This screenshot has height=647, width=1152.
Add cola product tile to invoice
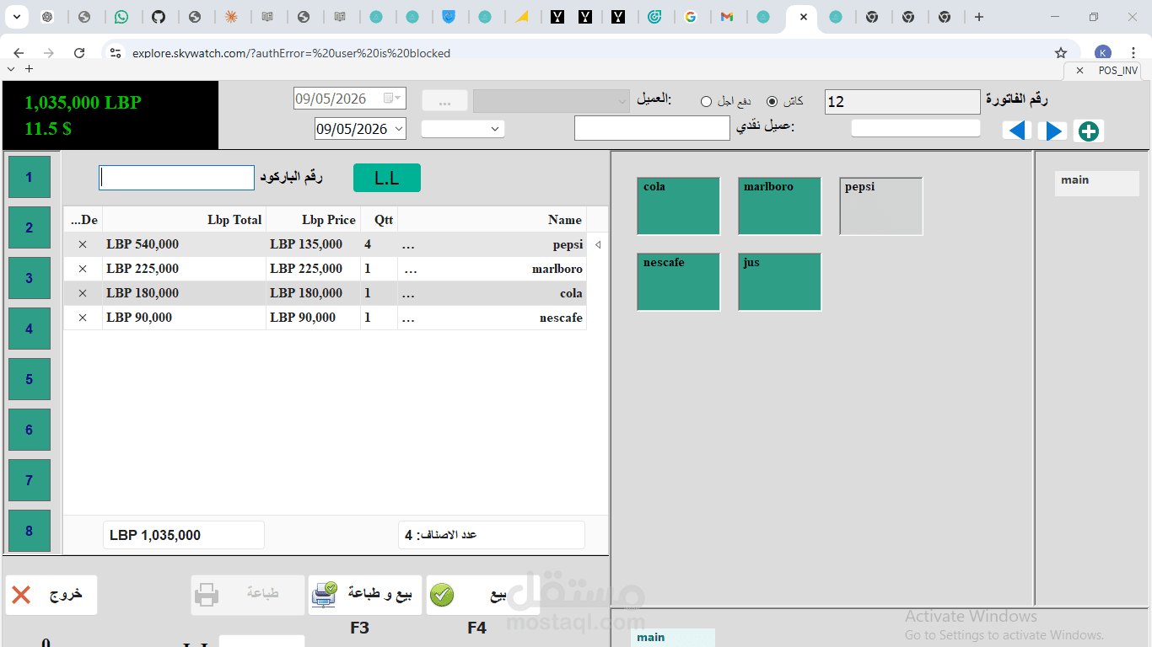point(678,206)
